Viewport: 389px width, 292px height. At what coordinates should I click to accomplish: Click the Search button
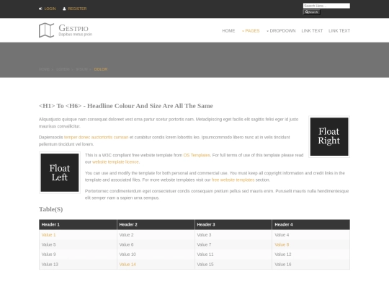point(312,12)
